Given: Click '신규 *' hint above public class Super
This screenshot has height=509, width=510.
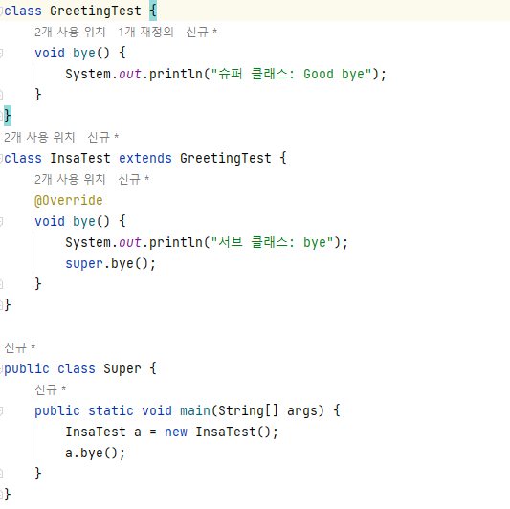Looking at the screenshot, I should tap(19, 347).
